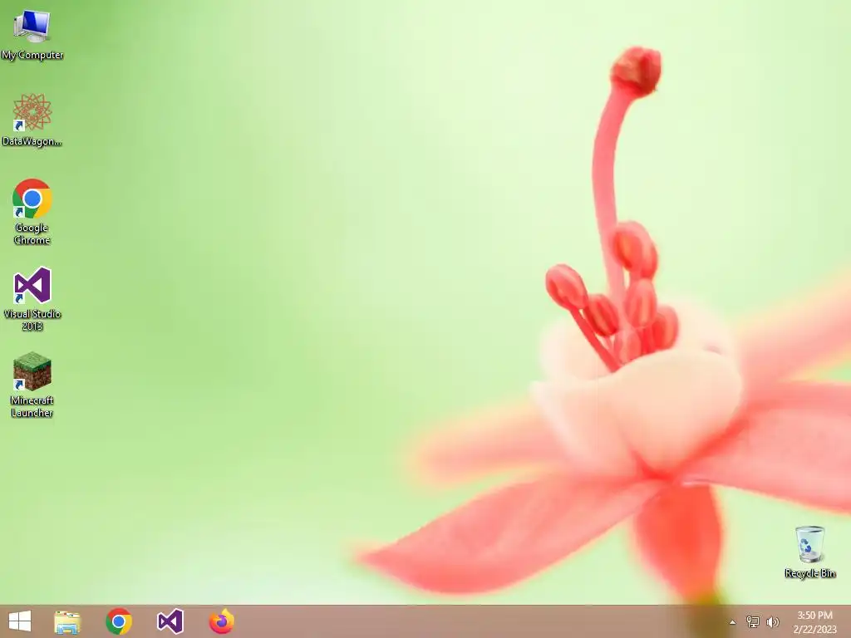Screen dimensions: 851x638
Task: Open the network status tray icon
Action: pyautogui.click(x=753, y=621)
